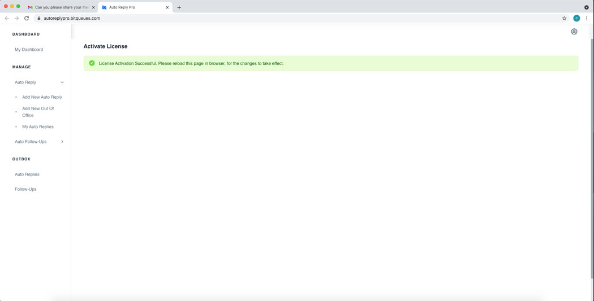Bookmark this page with the star icon
The height and width of the screenshot is (301, 594).
pyautogui.click(x=564, y=18)
